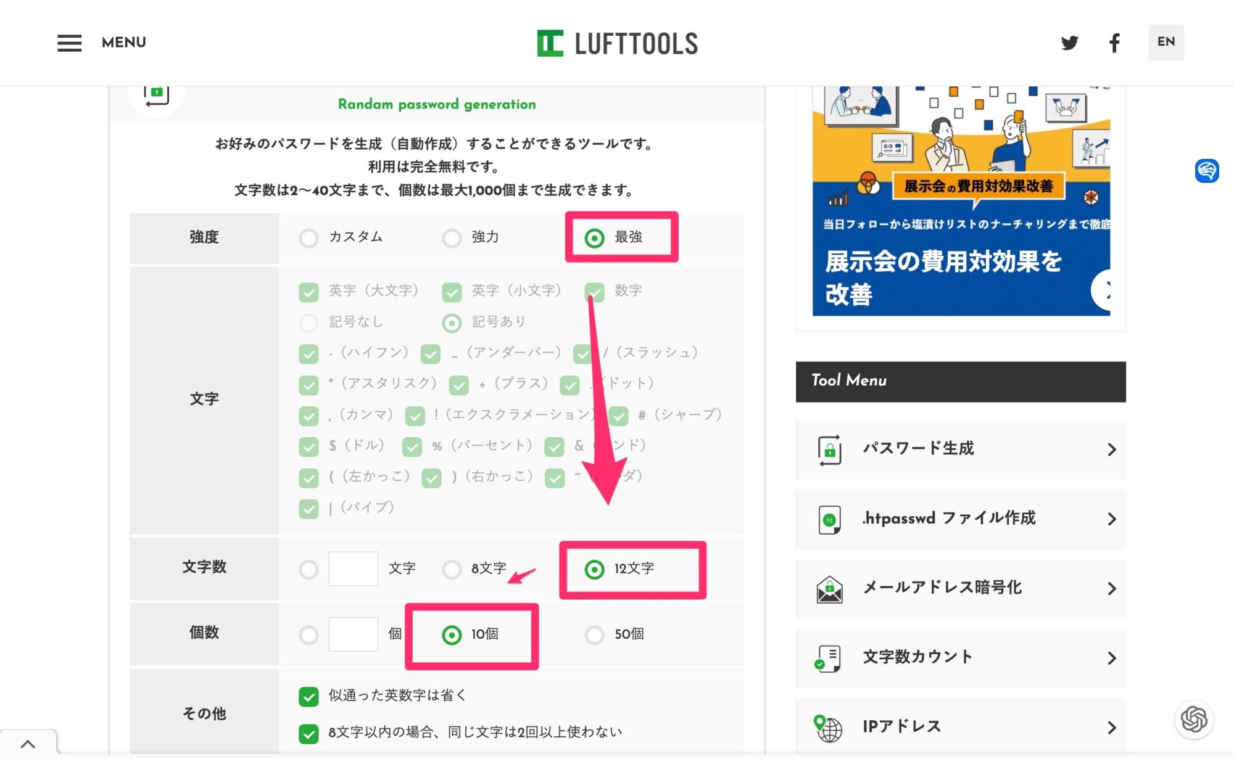This screenshot has width=1234, height=759.
Task: Uncheck 似通った英数字は省く option
Action: [308, 695]
